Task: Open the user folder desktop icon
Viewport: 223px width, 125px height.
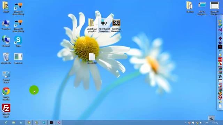Action: (6, 7)
